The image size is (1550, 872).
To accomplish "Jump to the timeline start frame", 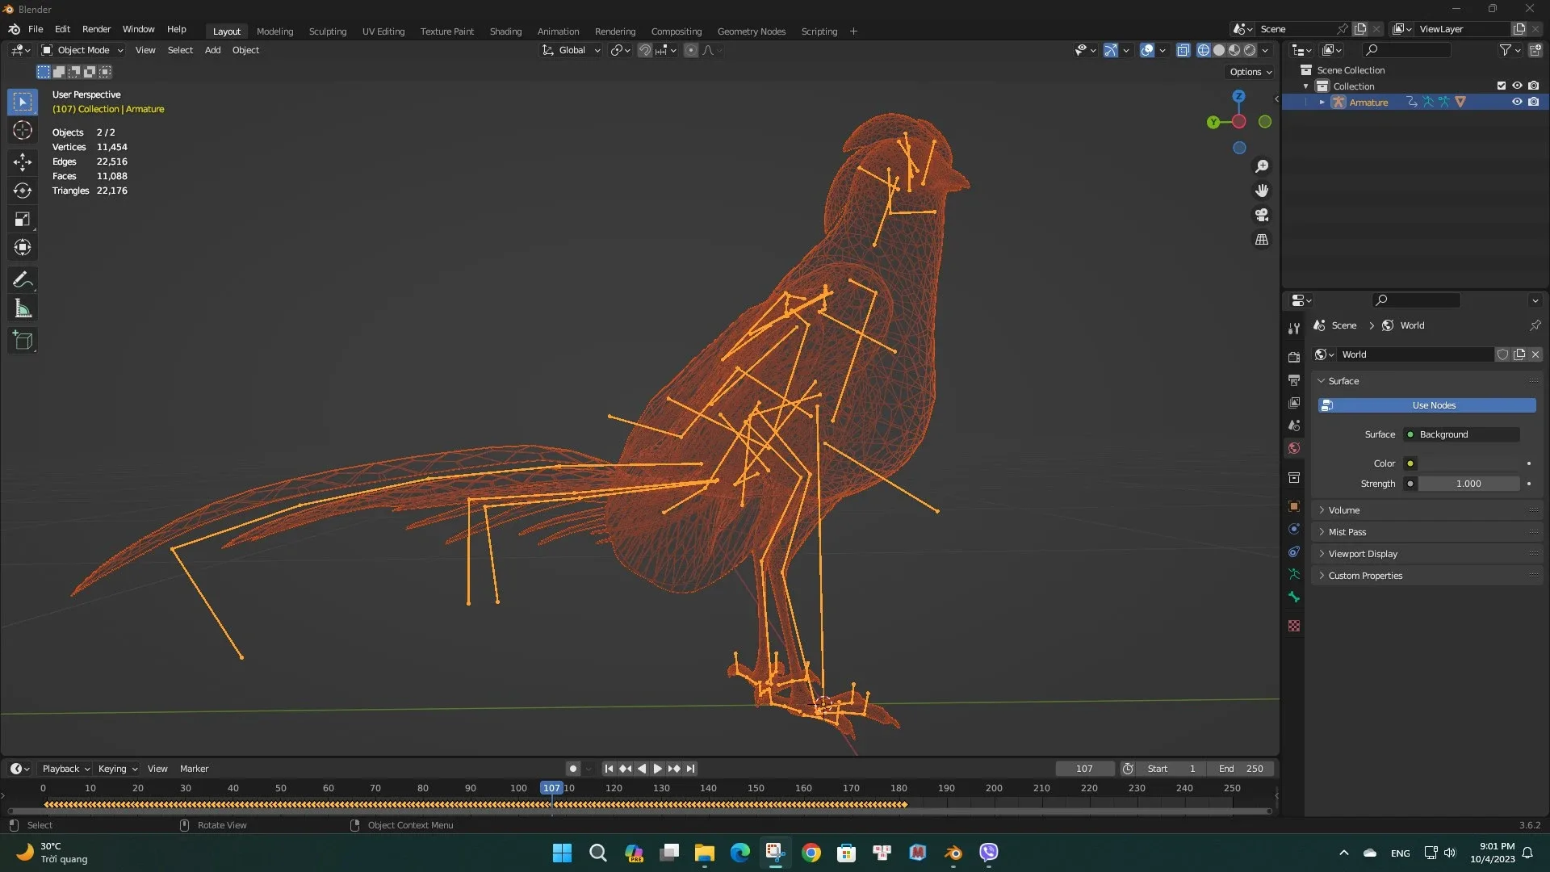I will point(609,769).
